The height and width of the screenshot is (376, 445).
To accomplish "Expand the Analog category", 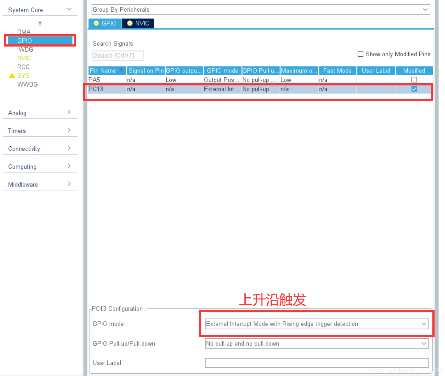I will [40, 113].
